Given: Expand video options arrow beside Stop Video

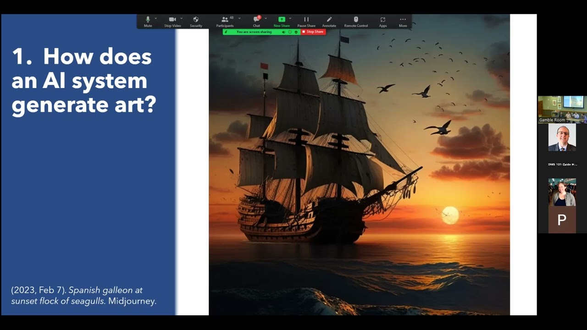Looking at the screenshot, I should click(x=182, y=18).
